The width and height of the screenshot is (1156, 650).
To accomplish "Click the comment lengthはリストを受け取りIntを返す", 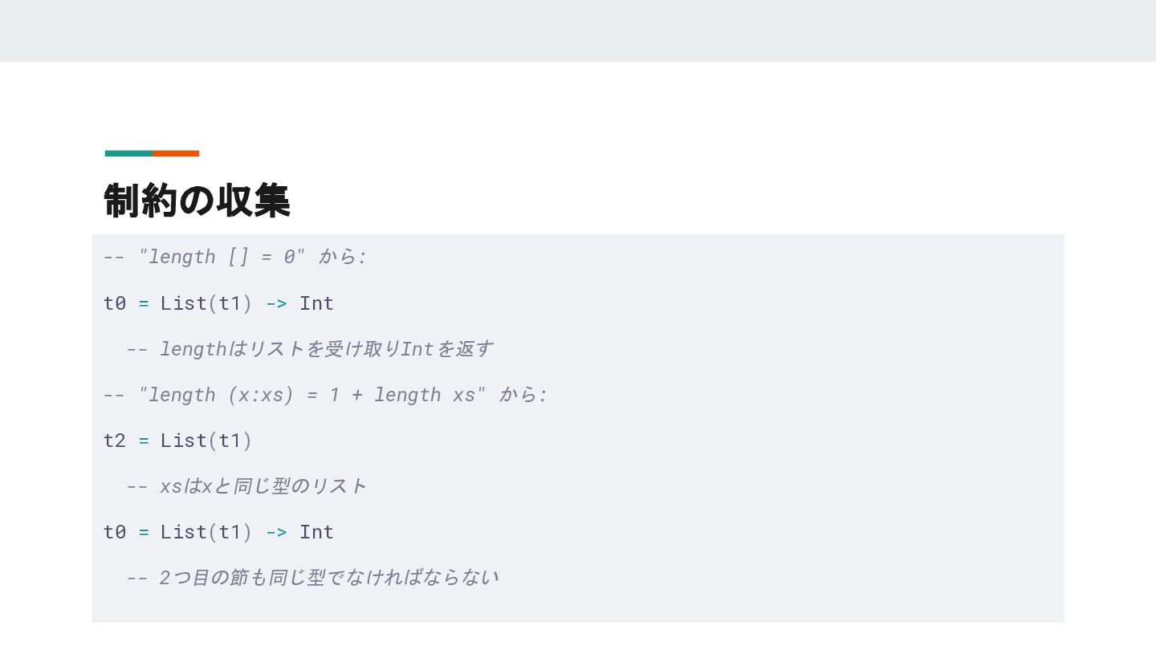I will (x=310, y=349).
